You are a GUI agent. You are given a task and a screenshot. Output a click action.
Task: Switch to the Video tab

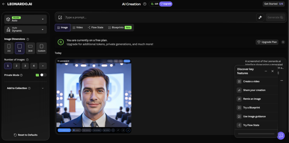click(78, 28)
